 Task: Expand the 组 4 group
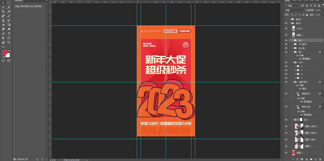tap(292, 40)
